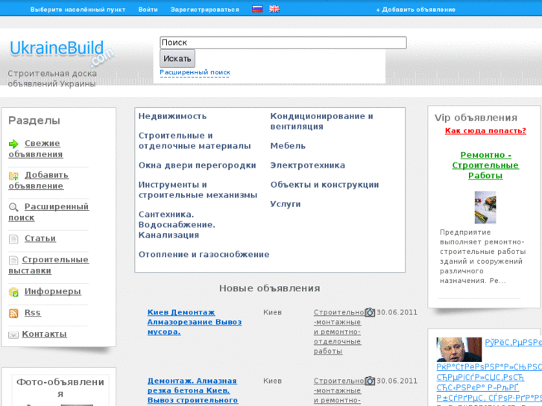Open Отопление и газоснобжение category
Image resolution: width=542 pixels, height=406 pixels.
(x=204, y=255)
